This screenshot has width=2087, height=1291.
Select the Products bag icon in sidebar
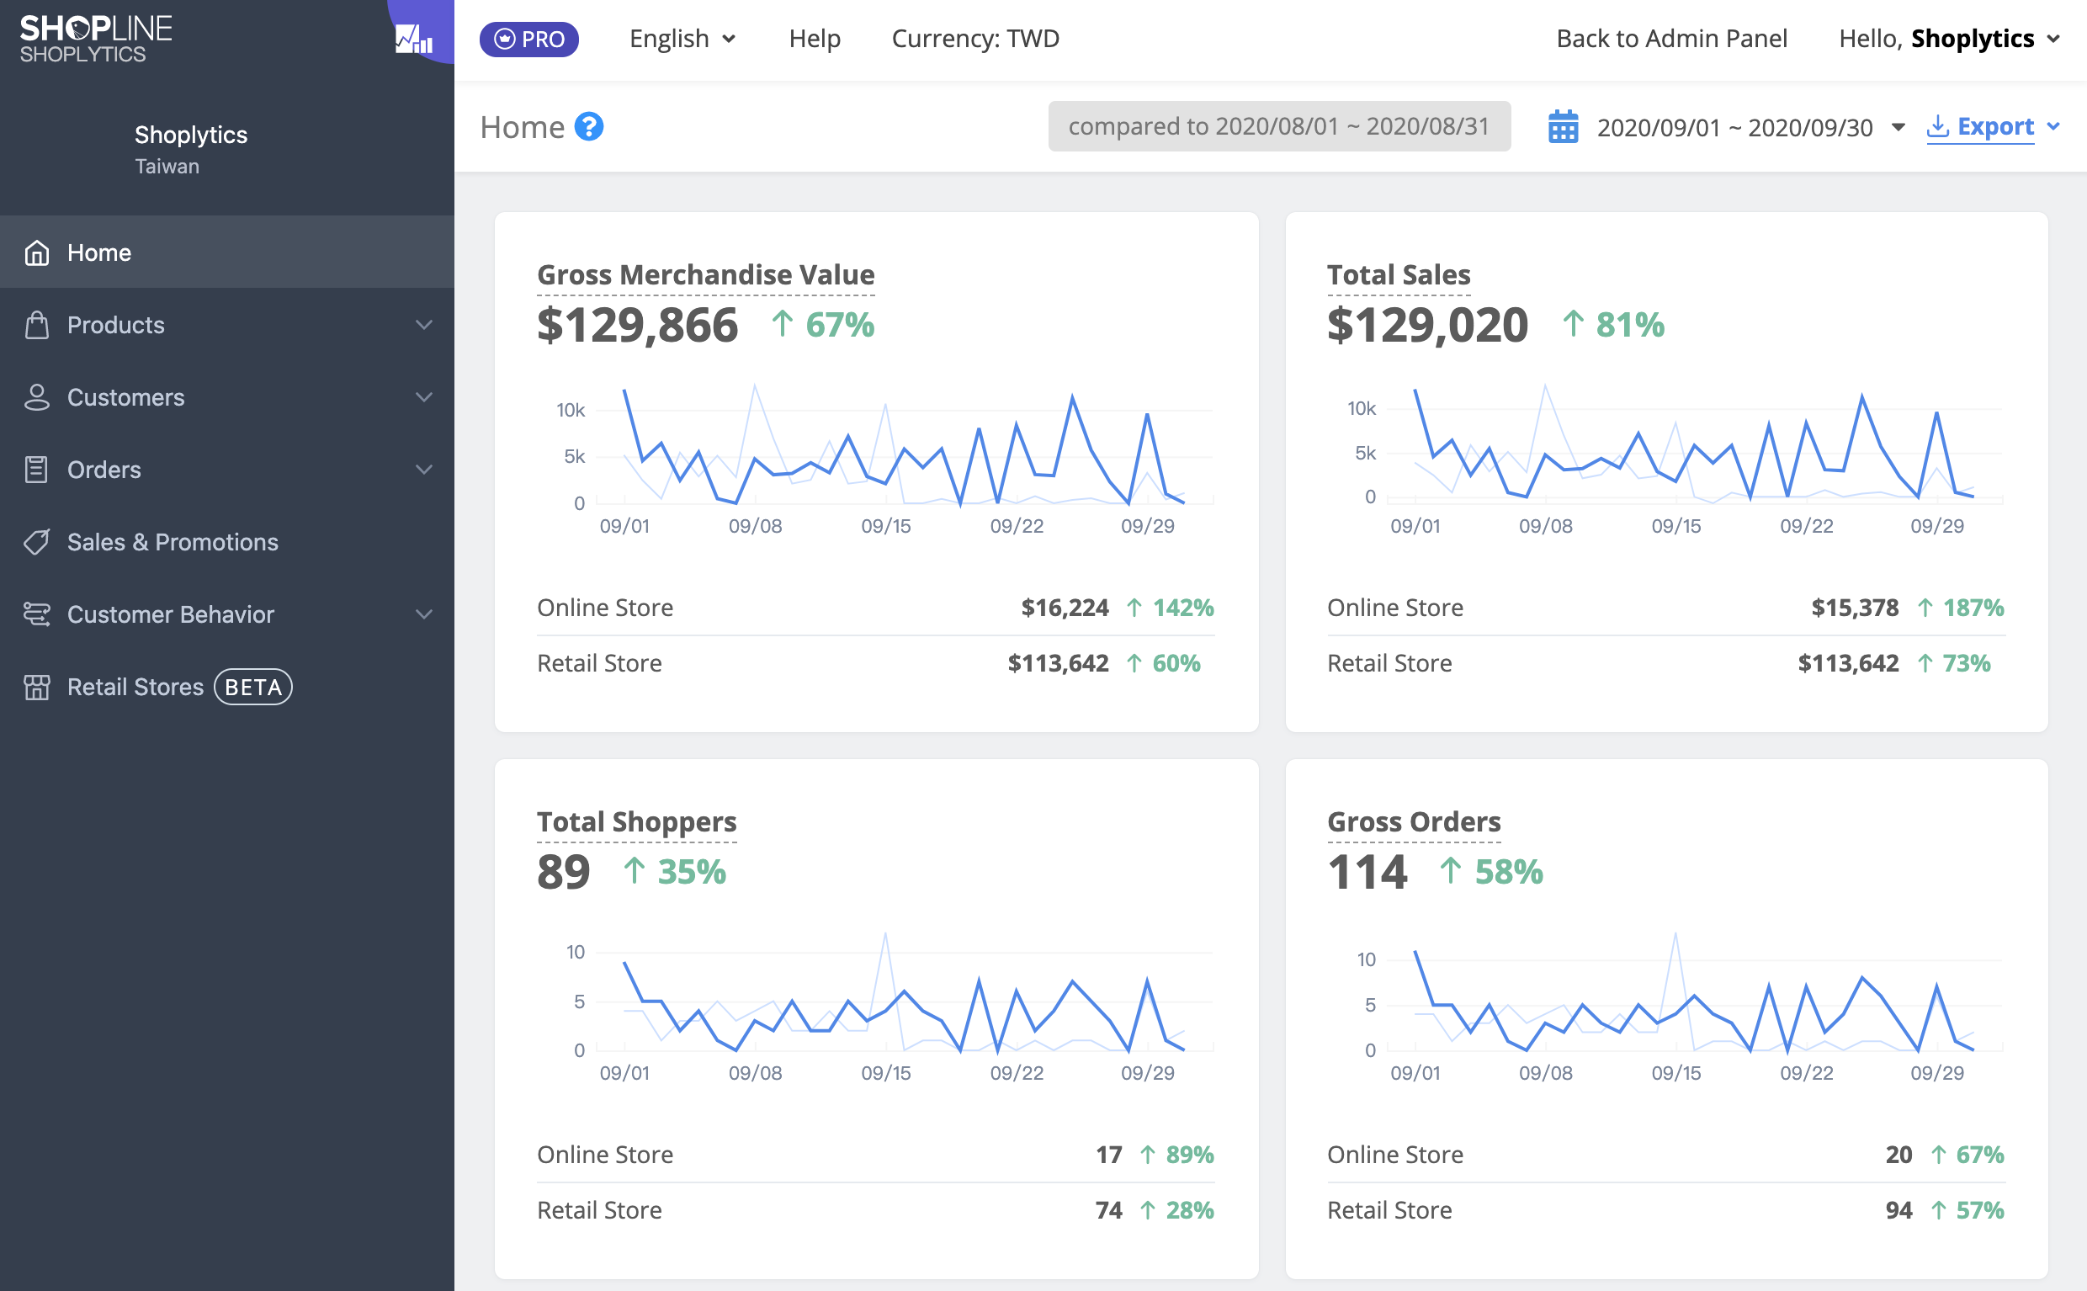(x=37, y=325)
